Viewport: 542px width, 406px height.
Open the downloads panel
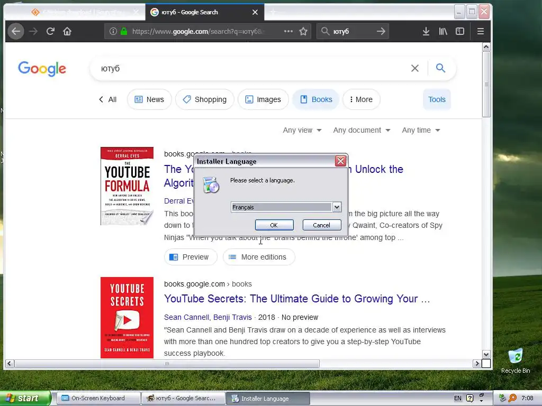click(426, 31)
